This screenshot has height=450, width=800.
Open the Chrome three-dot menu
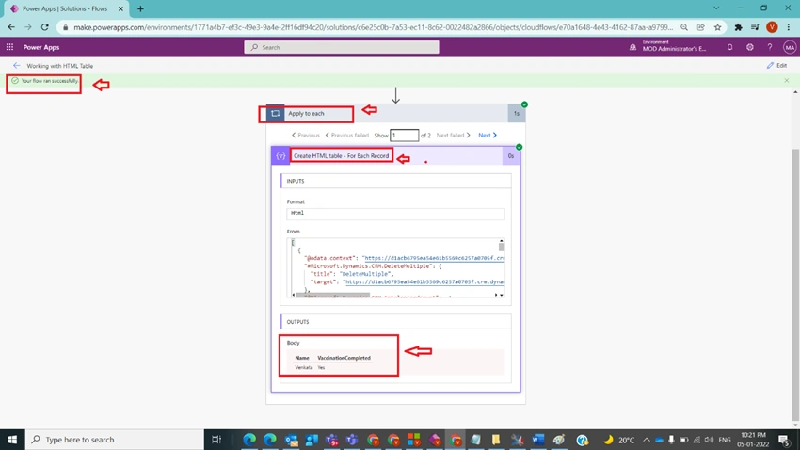coord(789,27)
